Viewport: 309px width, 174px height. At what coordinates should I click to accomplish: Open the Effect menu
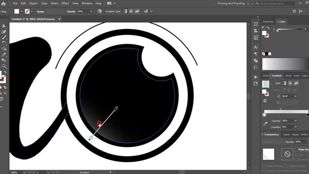click(x=65, y=3)
